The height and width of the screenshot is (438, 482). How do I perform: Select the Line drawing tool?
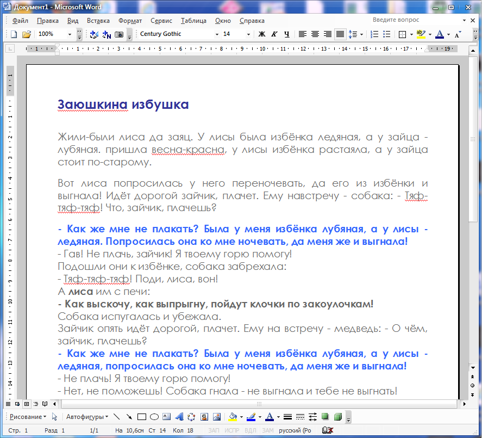pos(116,417)
